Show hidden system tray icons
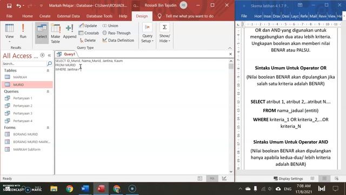The height and width of the screenshot is (195, 346). (240, 189)
